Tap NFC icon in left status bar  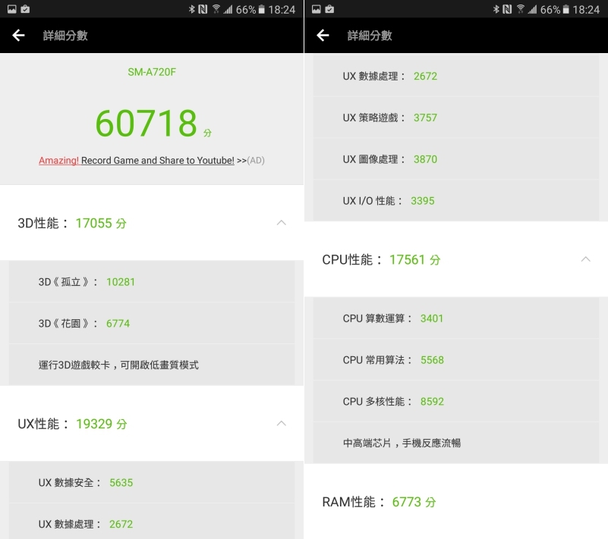pos(203,9)
